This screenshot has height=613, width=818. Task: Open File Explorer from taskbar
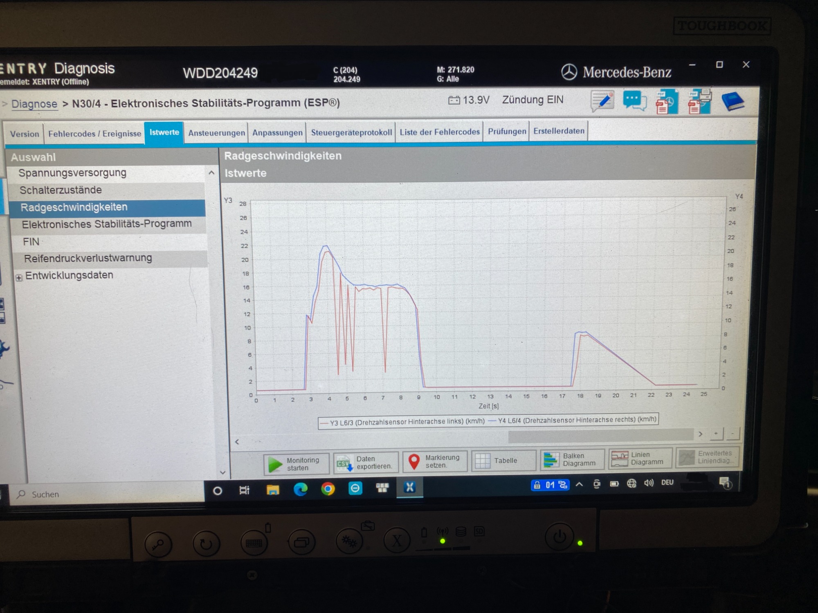pyautogui.click(x=273, y=490)
